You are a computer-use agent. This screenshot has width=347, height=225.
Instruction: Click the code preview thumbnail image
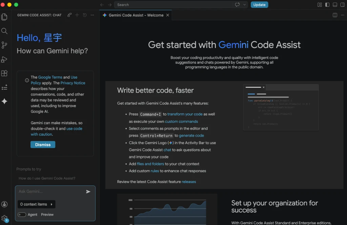[281, 107]
